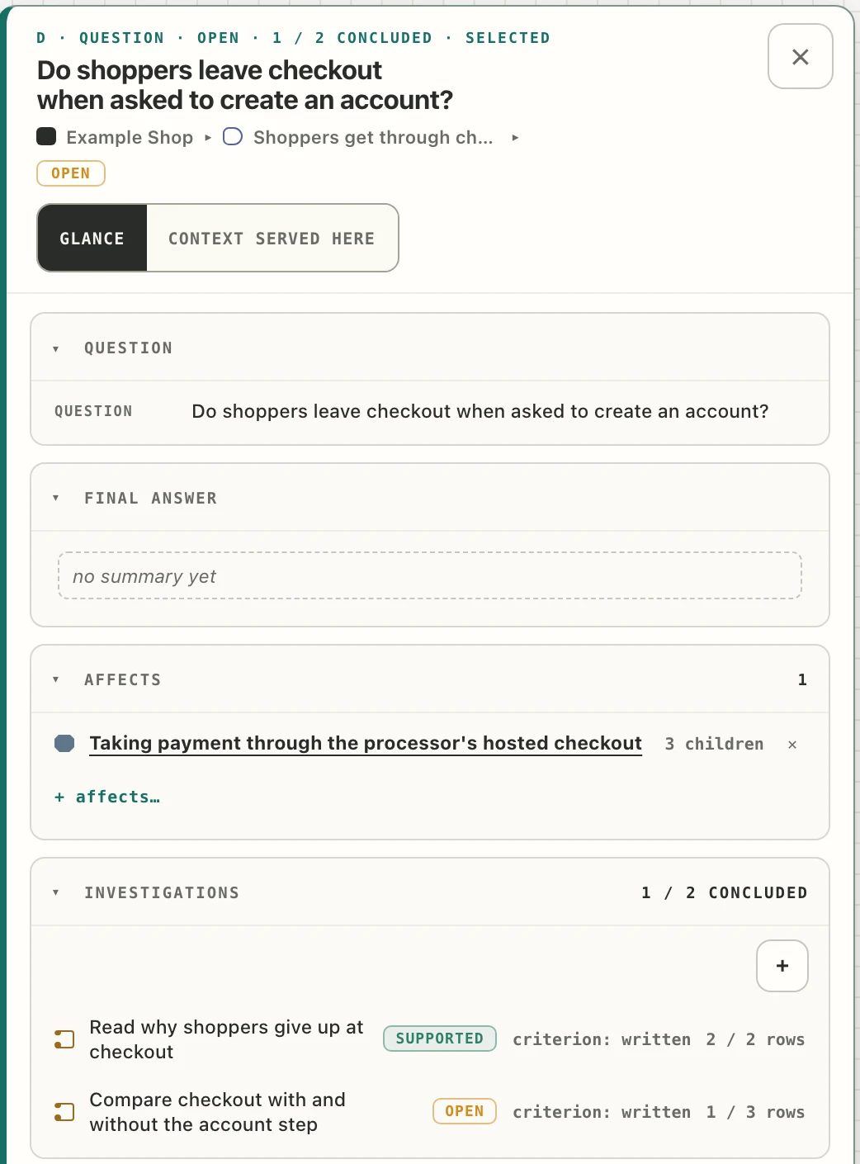
Task: Expand the arrow after Example Shop breadcrumb
Action: point(208,137)
